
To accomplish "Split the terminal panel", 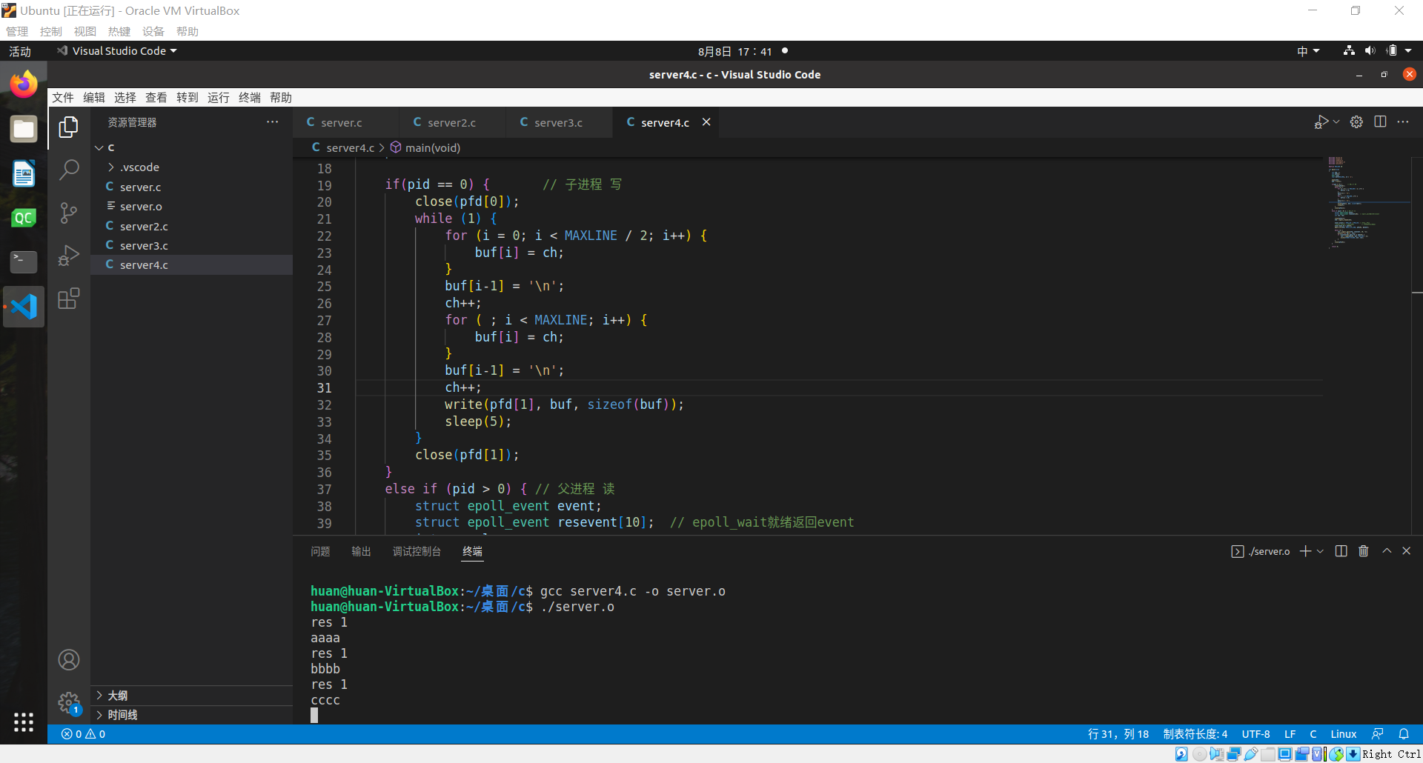I will tap(1341, 551).
